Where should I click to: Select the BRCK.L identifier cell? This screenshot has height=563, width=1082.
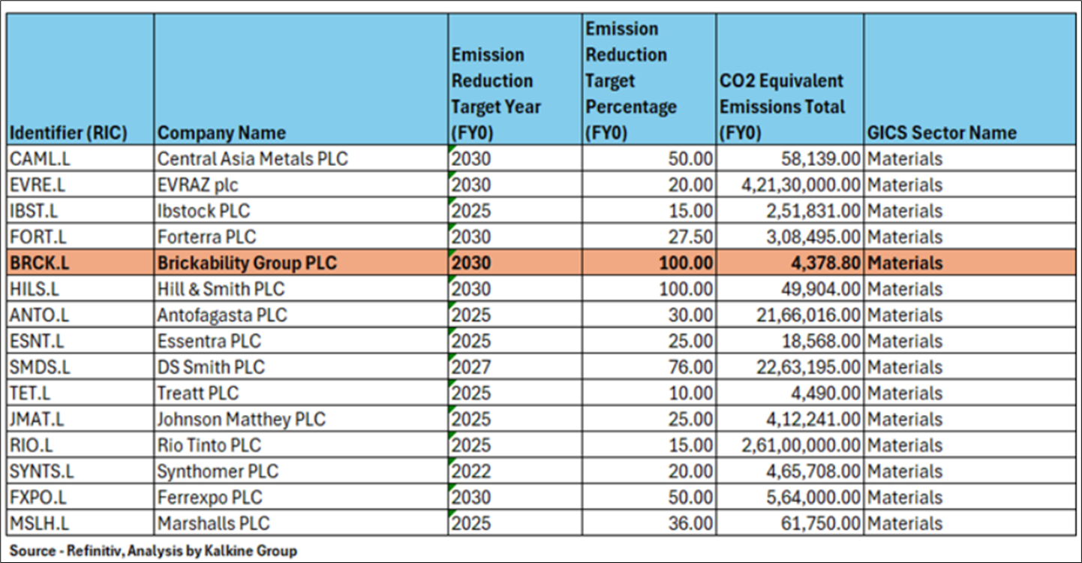80,263
